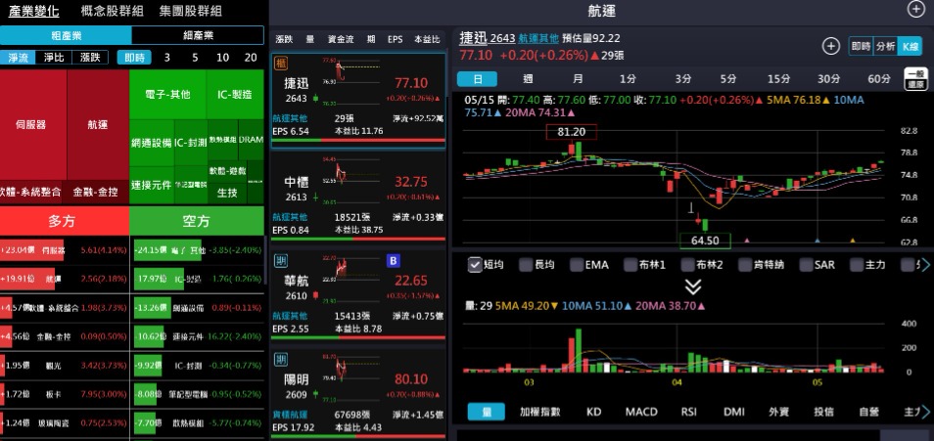Sort stock list by 本益比 column

point(427,39)
